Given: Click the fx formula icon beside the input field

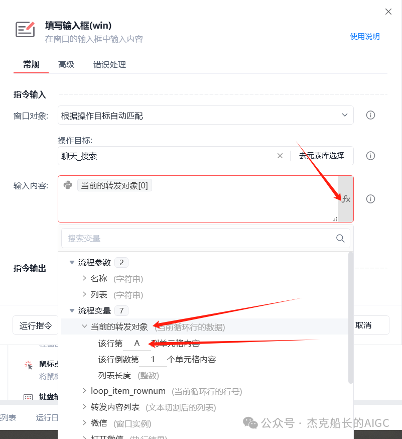Looking at the screenshot, I should (346, 198).
